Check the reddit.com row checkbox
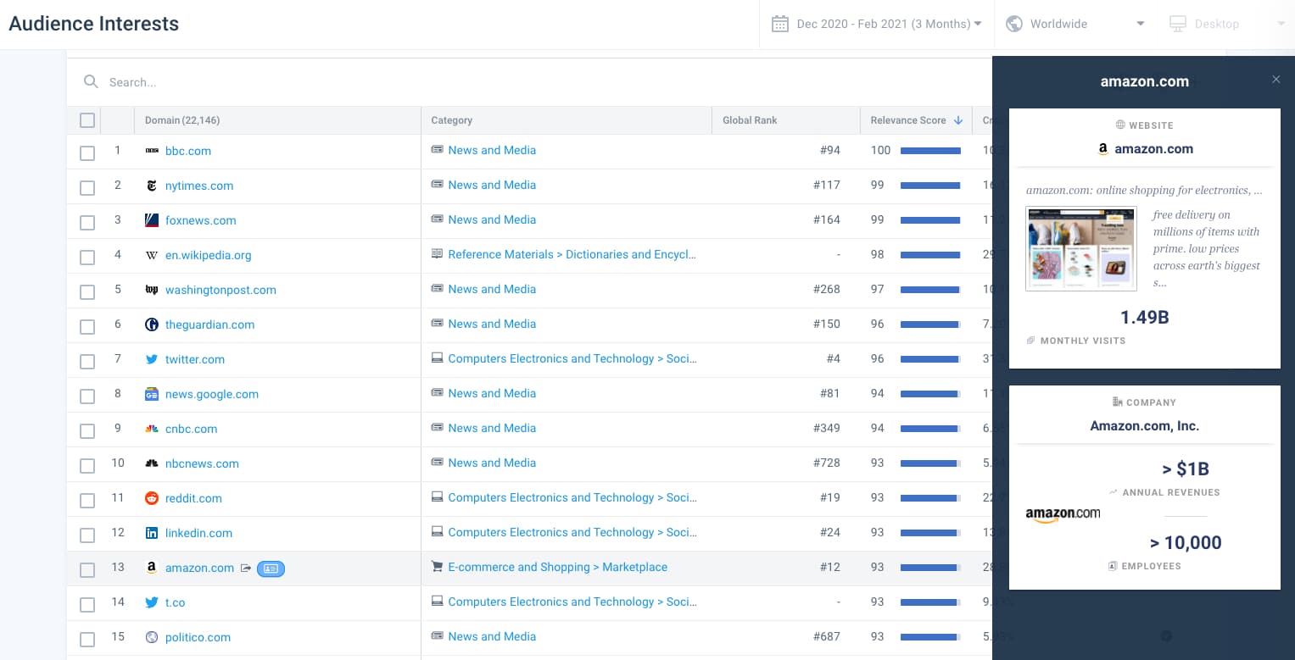Viewport: 1295px width, 660px height. pos(87,501)
